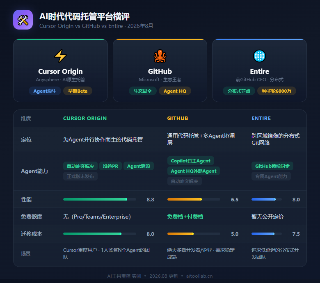Screen dimensions: 320x283
Task: Click Anysphere · AI原生托管 subtitle
Action: tap(60, 80)
